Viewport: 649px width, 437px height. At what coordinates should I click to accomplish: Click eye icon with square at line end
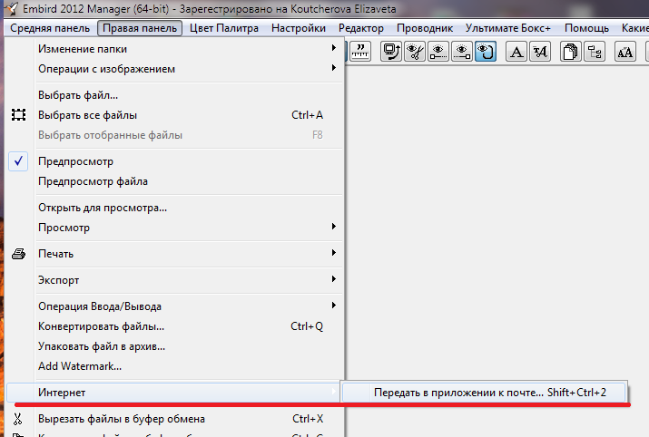(462, 52)
